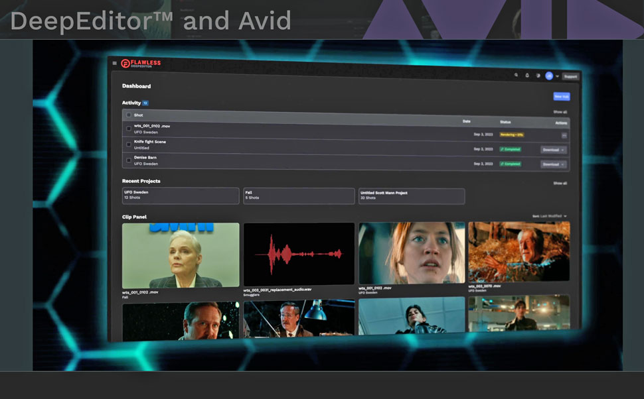Open the hamburger navigation menu
This screenshot has width=644, height=399.
tap(115, 63)
